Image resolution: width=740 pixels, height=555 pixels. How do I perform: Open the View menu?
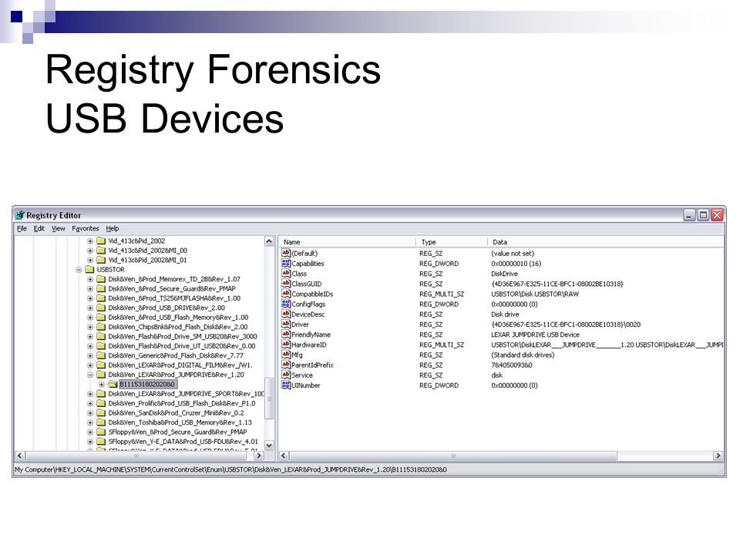tap(58, 228)
